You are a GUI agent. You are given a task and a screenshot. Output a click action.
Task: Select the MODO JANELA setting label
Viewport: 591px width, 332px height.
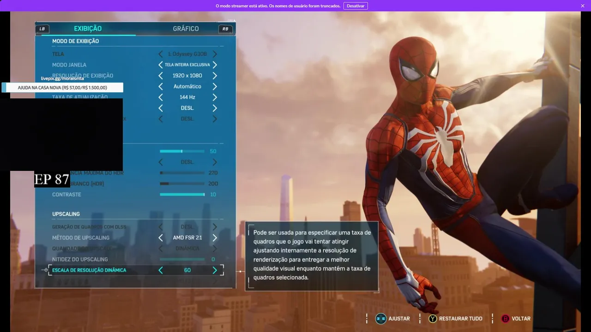[x=69, y=65]
